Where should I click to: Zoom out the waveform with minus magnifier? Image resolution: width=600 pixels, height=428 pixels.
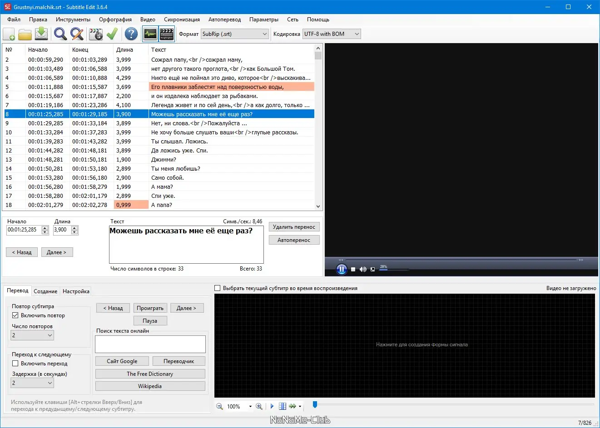click(x=219, y=406)
